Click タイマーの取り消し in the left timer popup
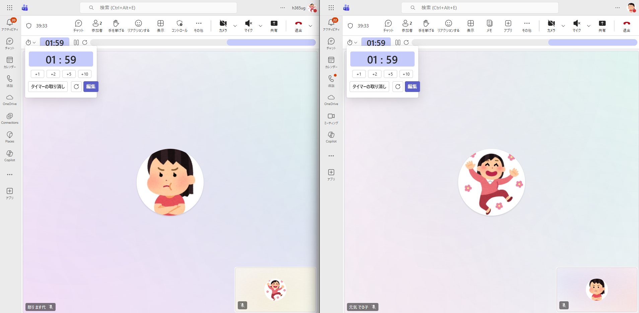Screen dimensions: 639x313 (48, 87)
